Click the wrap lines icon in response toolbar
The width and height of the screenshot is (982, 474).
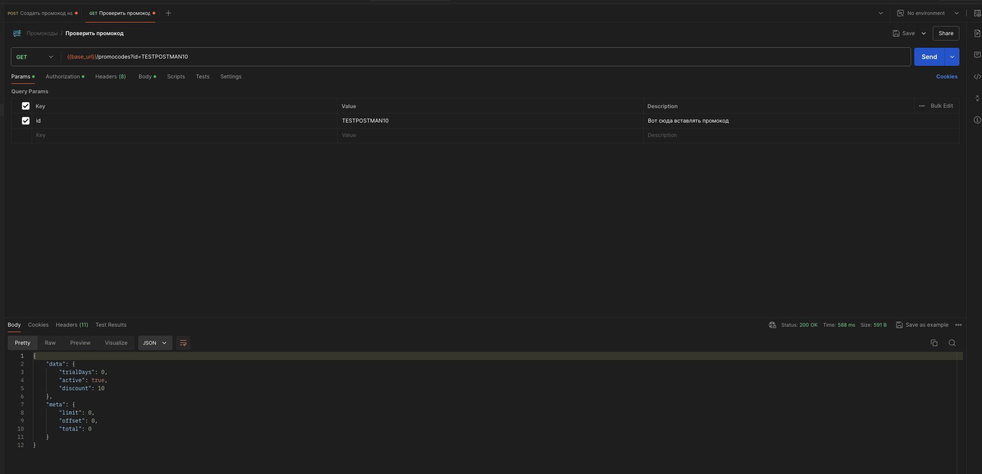point(183,343)
